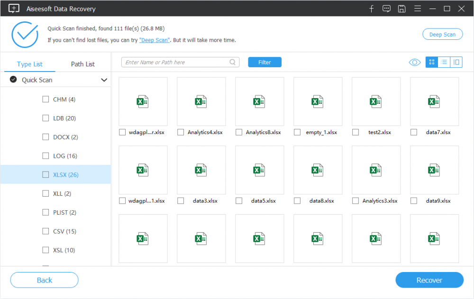Check the XLSX (26) file type checkbox

point(46,174)
